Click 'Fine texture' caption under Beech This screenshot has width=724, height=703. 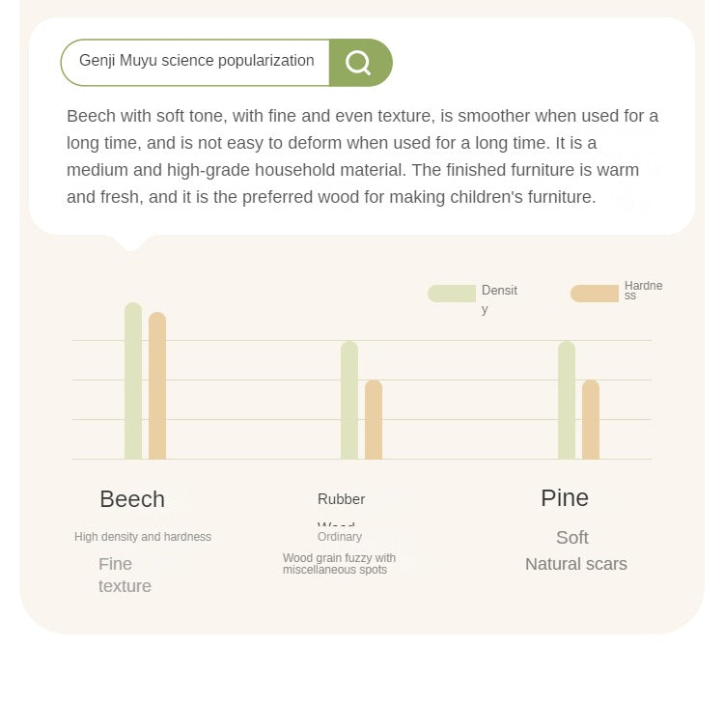coord(125,575)
